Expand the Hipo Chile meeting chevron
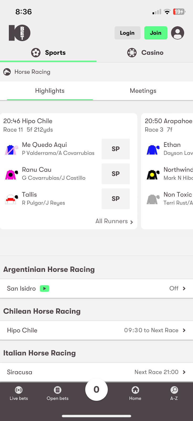Screen dimensions: 193x421 184,330
